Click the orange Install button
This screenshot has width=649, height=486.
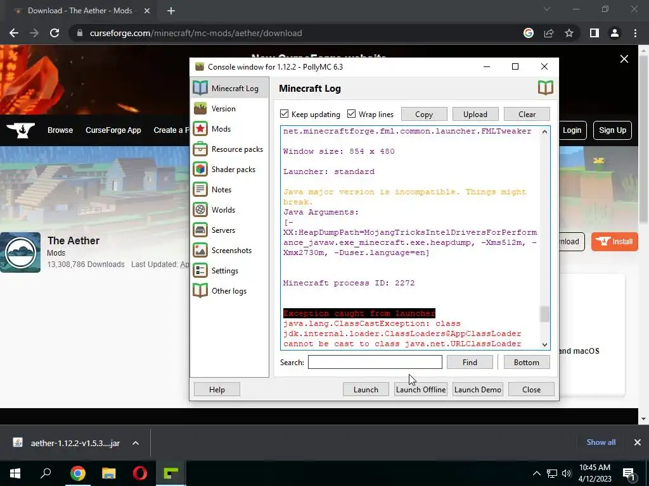tap(615, 242)
